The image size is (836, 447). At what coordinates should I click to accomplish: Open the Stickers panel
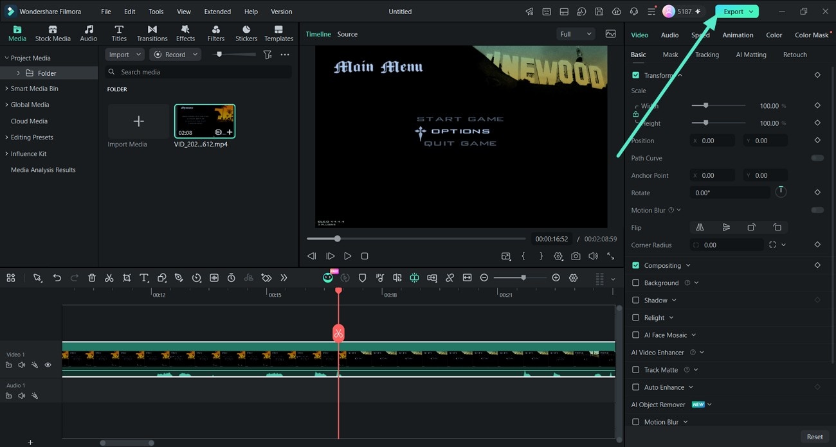[246, 33]
